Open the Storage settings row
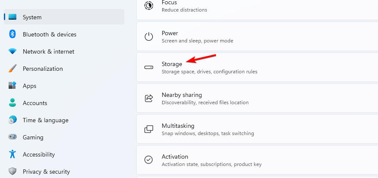378x178 pixels. 257,67
